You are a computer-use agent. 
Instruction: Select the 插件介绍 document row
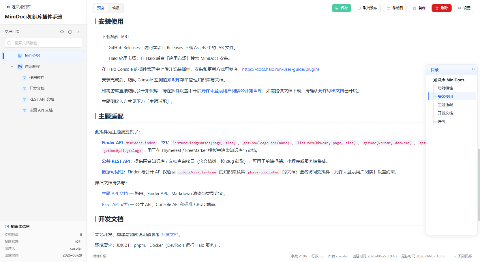click(43, 56)
